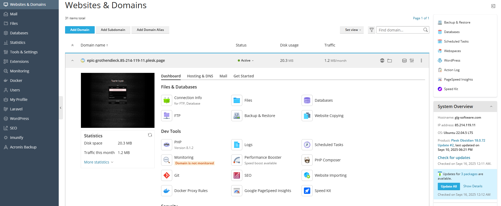Screen dimensions: 501x206
Task: Refresh the domain Statistics panel
Action: (150, 135)
